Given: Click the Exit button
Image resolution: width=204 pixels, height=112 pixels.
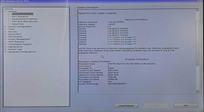Looking at the screenshot, I should click(x=186, y=105).
